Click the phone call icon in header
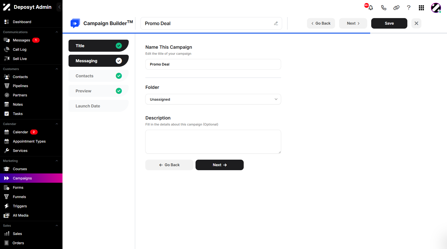This screenshot has width=447, height=249. click(x=384, y=8)
